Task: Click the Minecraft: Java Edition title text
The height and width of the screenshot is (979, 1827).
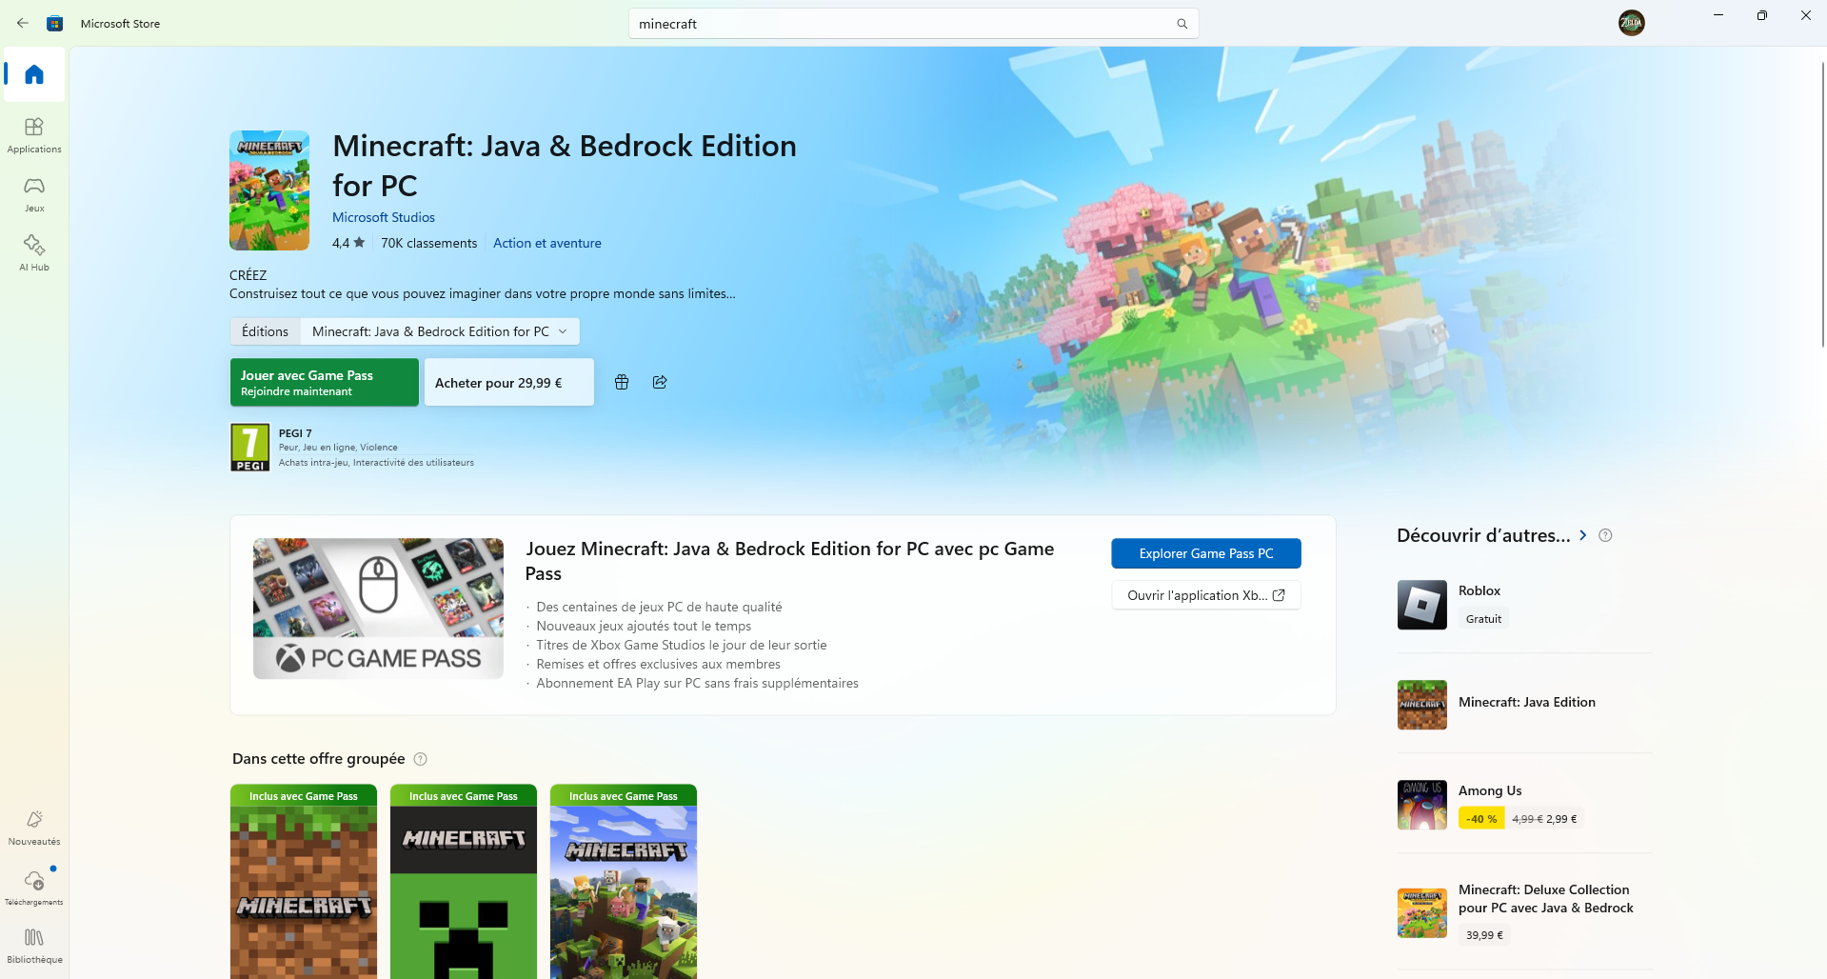Action: pos(1527,702)
